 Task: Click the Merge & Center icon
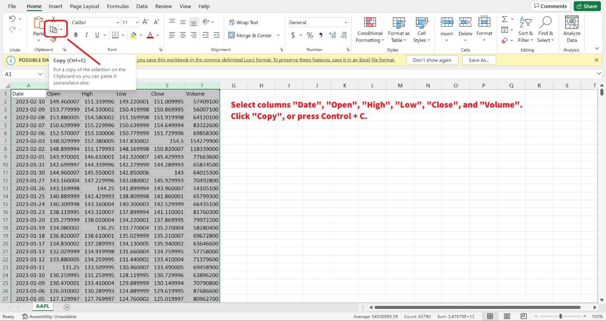coord(232,35)
